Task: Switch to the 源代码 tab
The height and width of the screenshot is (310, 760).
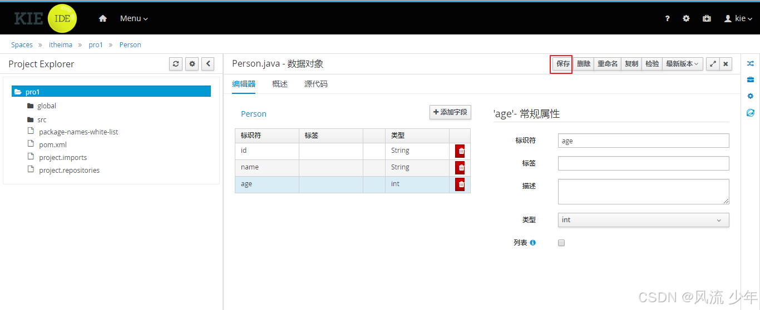Action: (x=316, y=84)
